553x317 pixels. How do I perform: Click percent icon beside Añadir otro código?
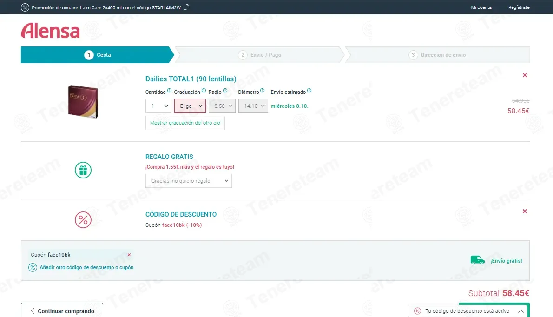coord(33,267)
